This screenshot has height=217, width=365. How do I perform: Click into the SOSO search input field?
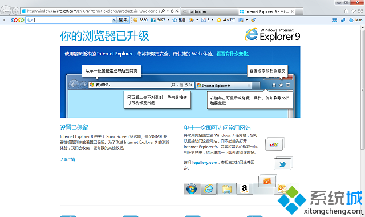coord(72,20)
